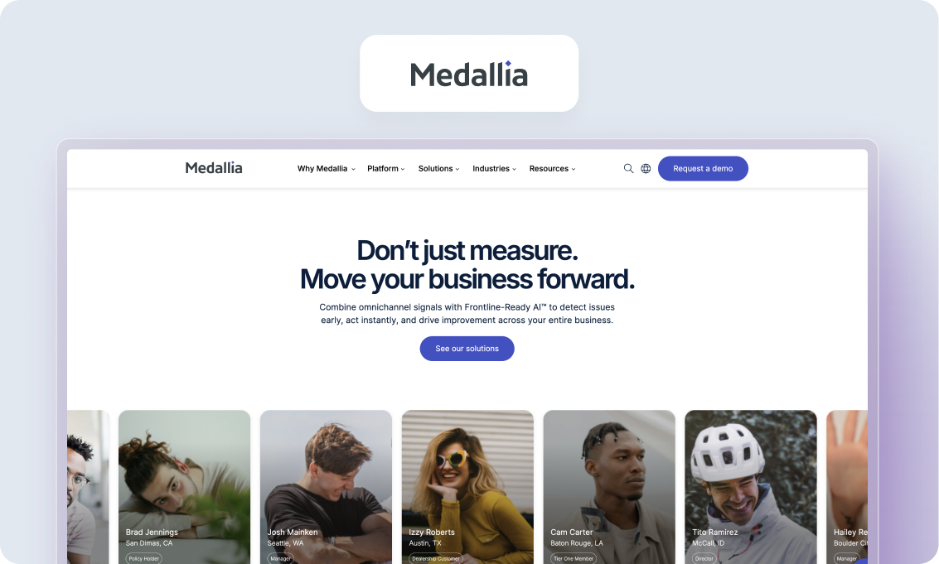Open the globe language selector icon
Image resolution: width=939 pixels, height=564 pixels.
click(646, 169)
